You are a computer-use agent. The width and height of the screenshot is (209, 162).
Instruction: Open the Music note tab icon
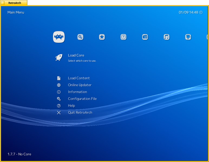166,37
